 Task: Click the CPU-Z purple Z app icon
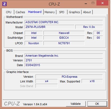click(x=5, y=4)
